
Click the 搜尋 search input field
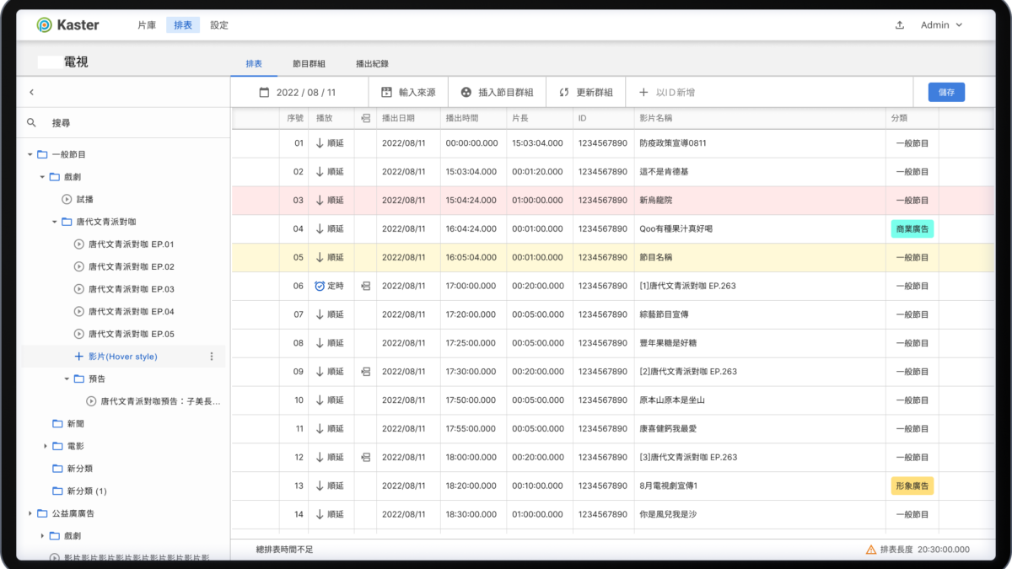pyautogui.click(x=126, y=123)
